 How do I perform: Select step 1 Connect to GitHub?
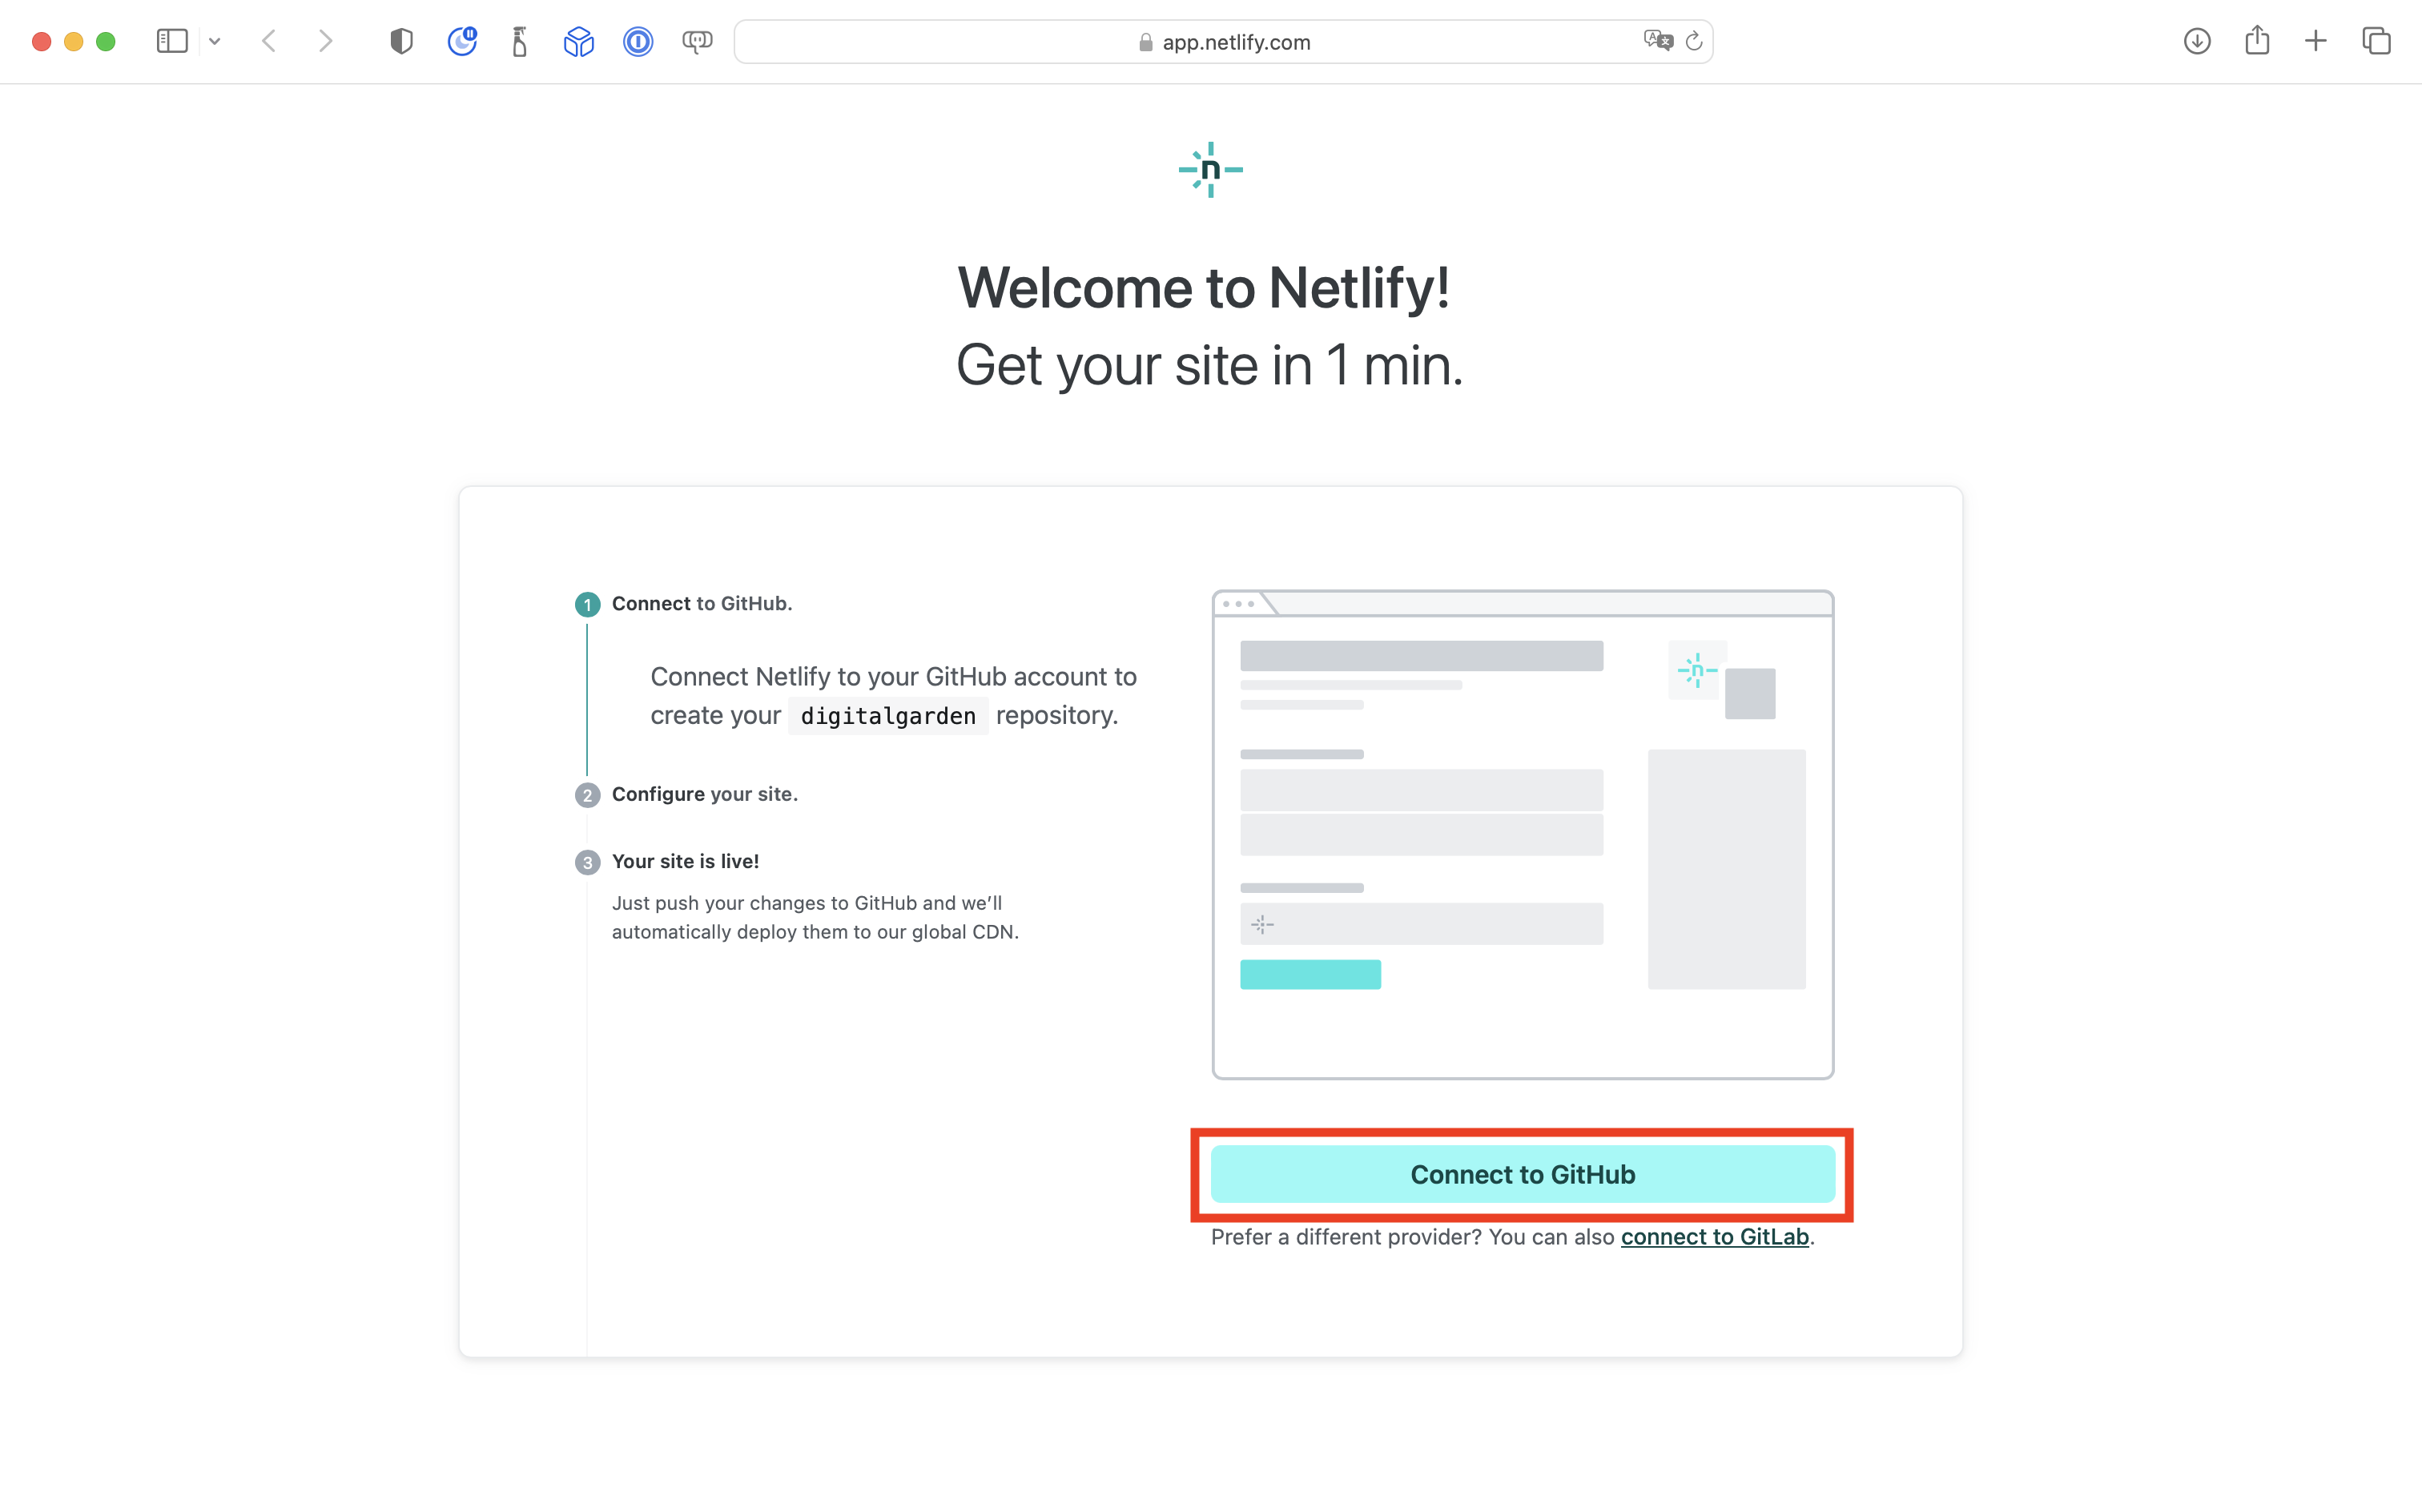[702, 603]
